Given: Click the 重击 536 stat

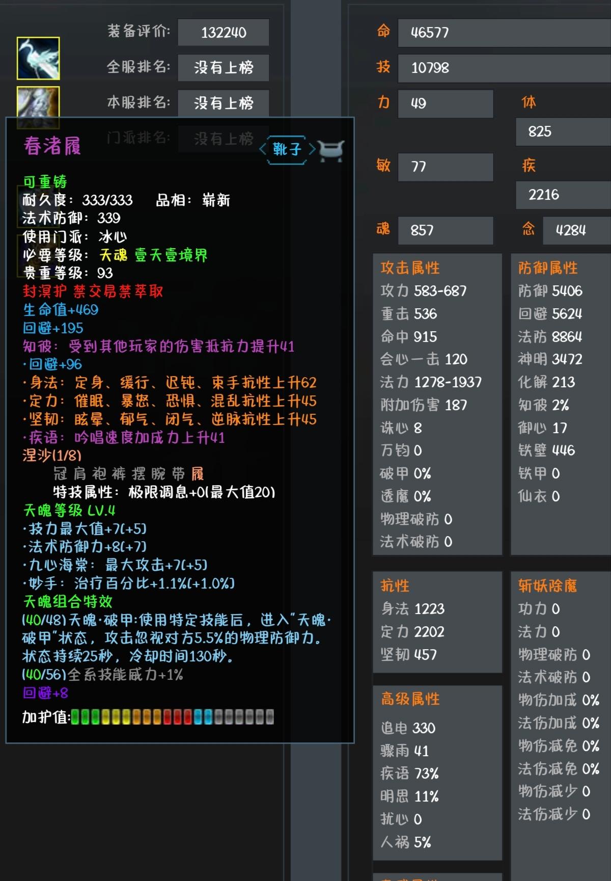Looking at the screenshot, I should tap(409, 314).
